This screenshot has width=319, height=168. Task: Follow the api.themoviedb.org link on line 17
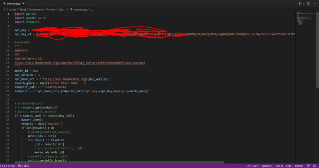tap(75, 79)
